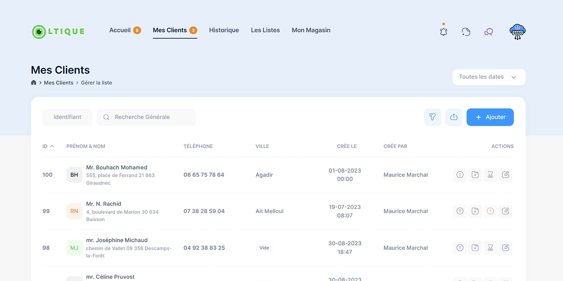Expand the Toutes les dates dropdown
The image size is (563, 281).
point(488,77)
